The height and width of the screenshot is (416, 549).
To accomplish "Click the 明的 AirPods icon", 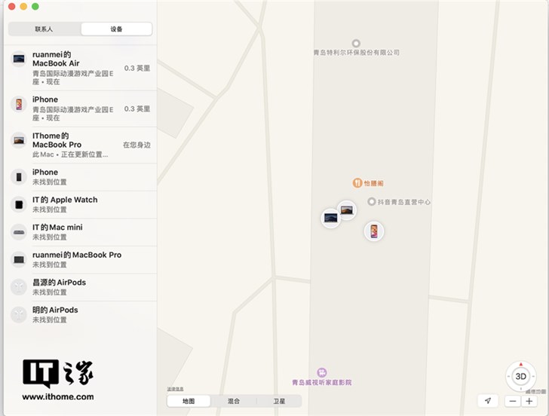I will tap(19, 314).
